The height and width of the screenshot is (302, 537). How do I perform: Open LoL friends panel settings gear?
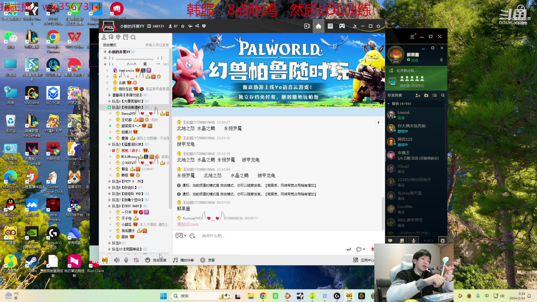[433, 48]
